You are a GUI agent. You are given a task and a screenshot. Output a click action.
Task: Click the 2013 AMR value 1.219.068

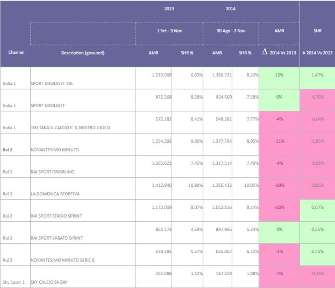click(162, 75)
